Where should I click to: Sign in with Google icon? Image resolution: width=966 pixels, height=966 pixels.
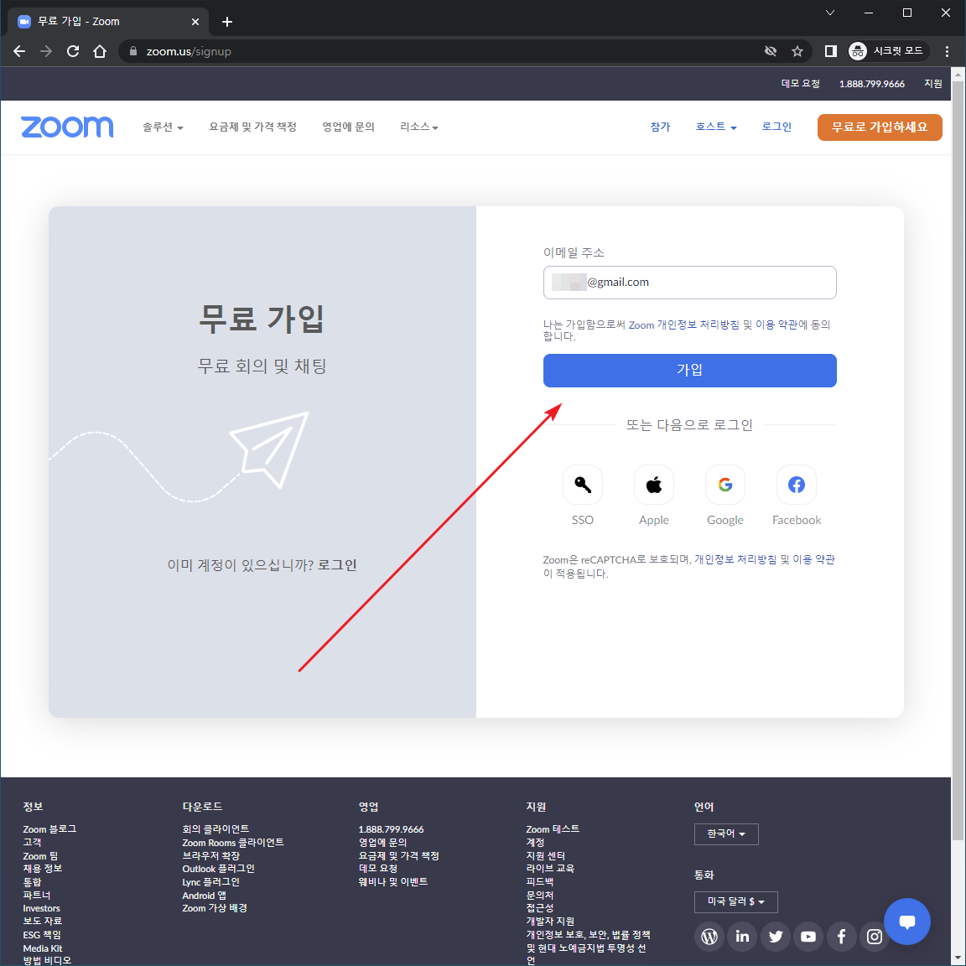[x=725, y=485]
